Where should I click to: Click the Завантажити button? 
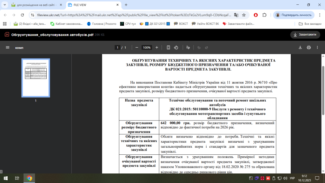click(305, 35)
